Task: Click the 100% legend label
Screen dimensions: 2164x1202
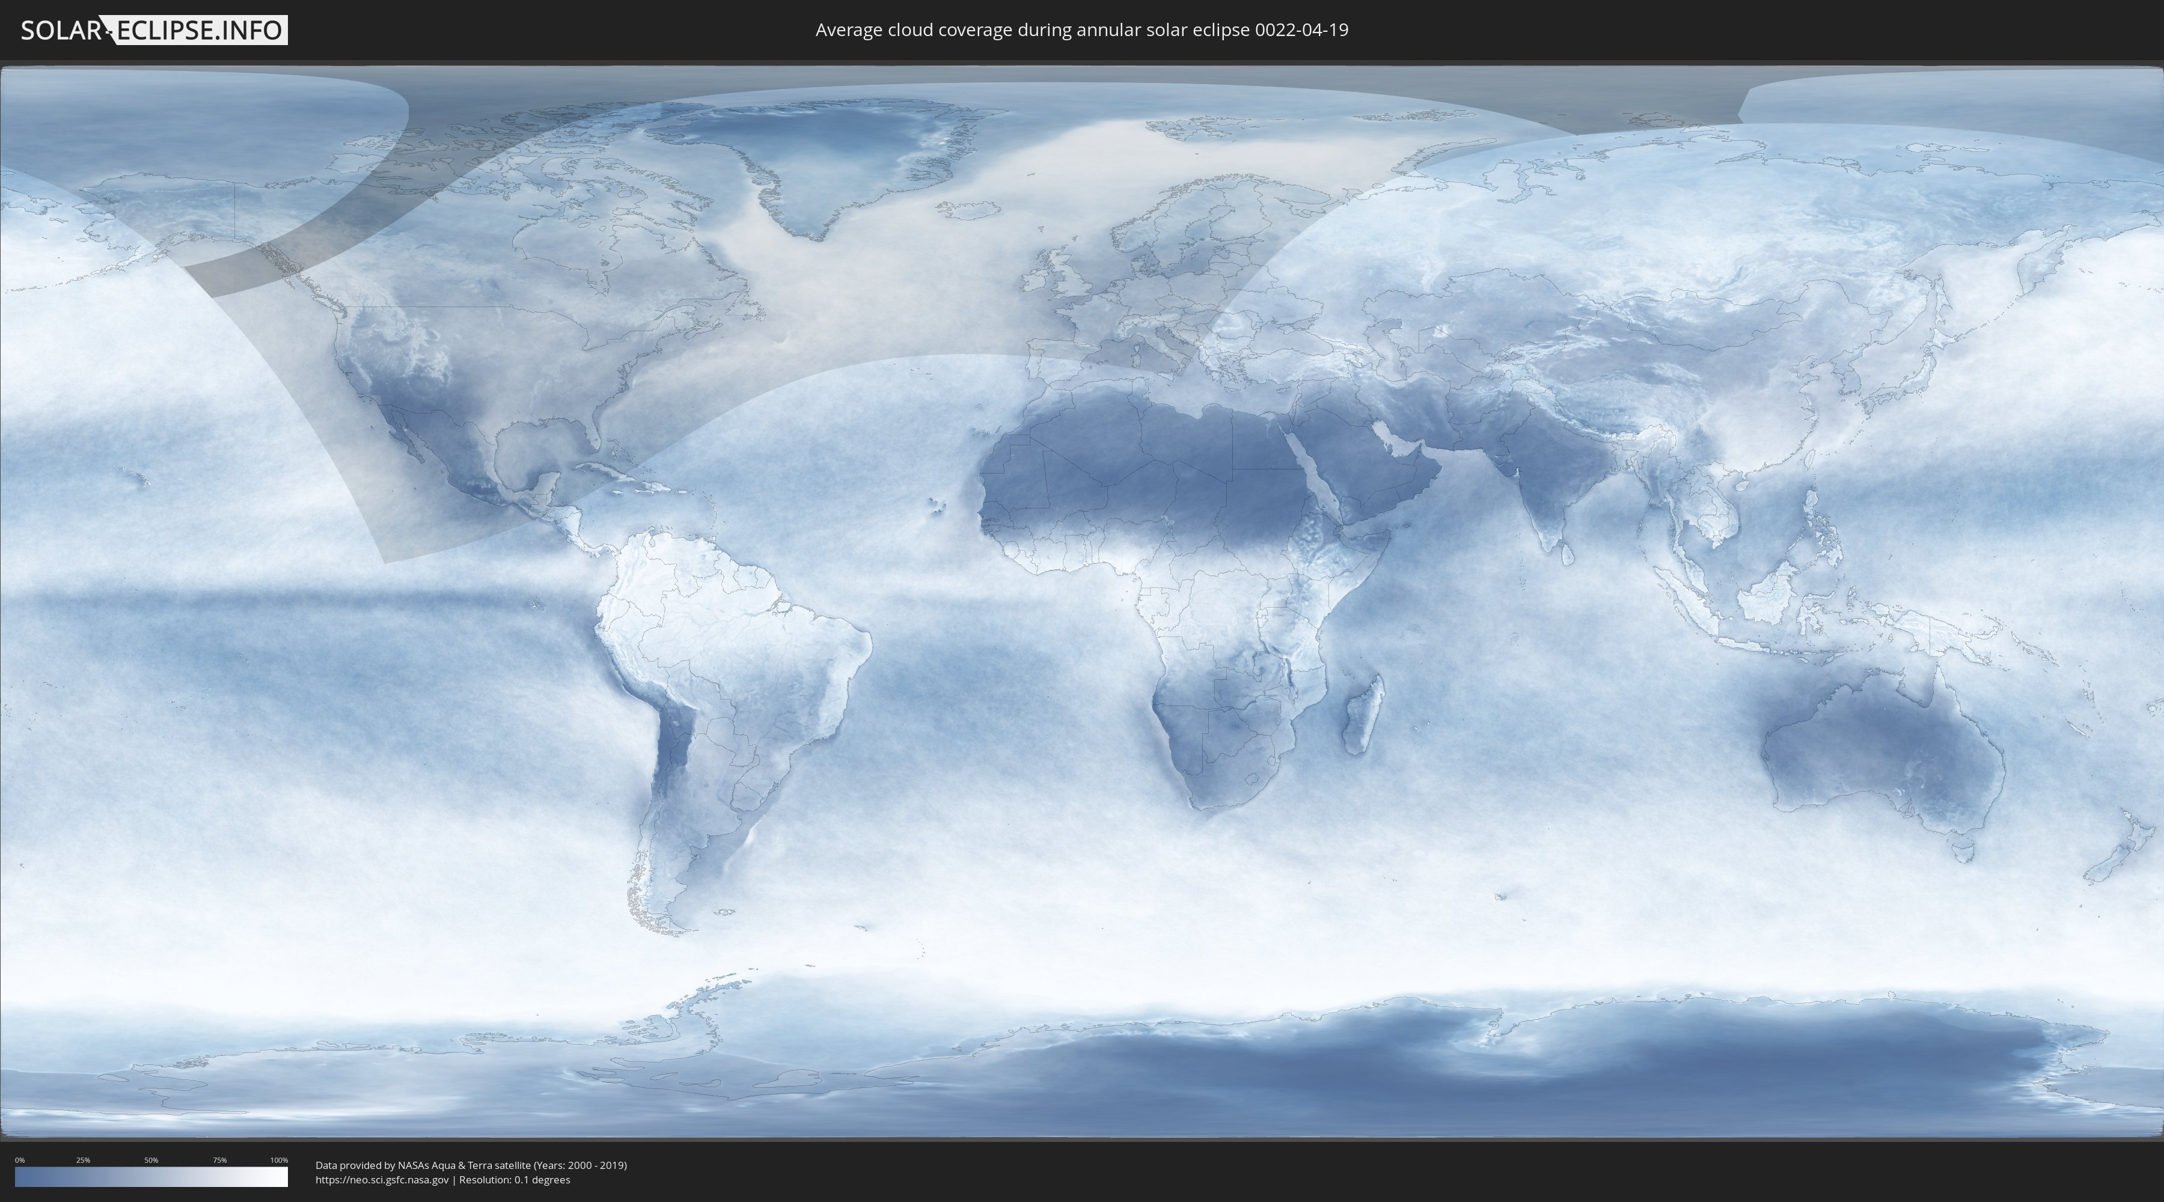Action: point(279,1160)
